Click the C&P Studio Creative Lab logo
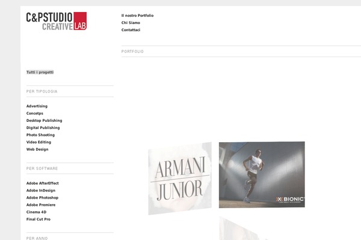 57,21
